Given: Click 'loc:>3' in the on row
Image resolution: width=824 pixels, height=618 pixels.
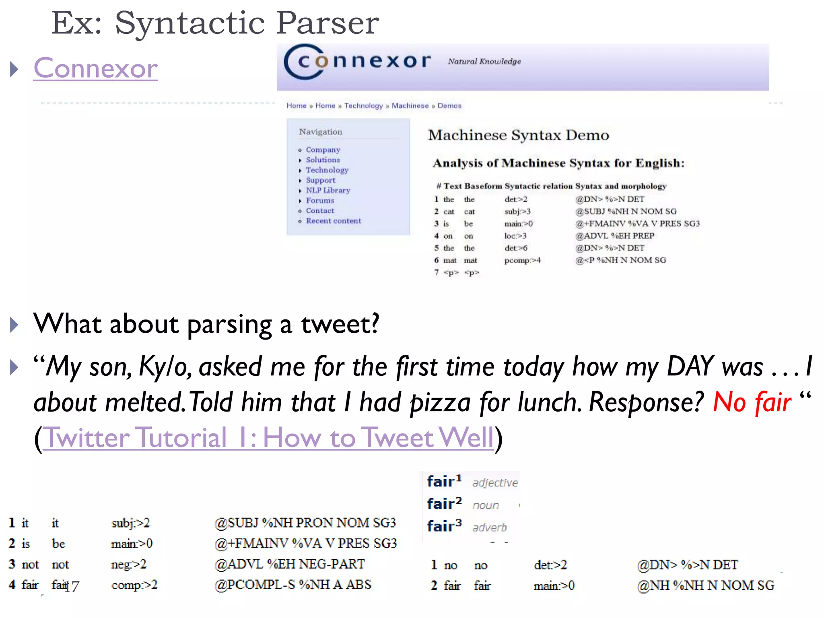Looking at the screenshot, I should click(x=515, y=236).
